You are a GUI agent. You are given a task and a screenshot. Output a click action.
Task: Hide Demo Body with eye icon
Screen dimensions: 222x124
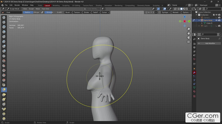[216, 20]
